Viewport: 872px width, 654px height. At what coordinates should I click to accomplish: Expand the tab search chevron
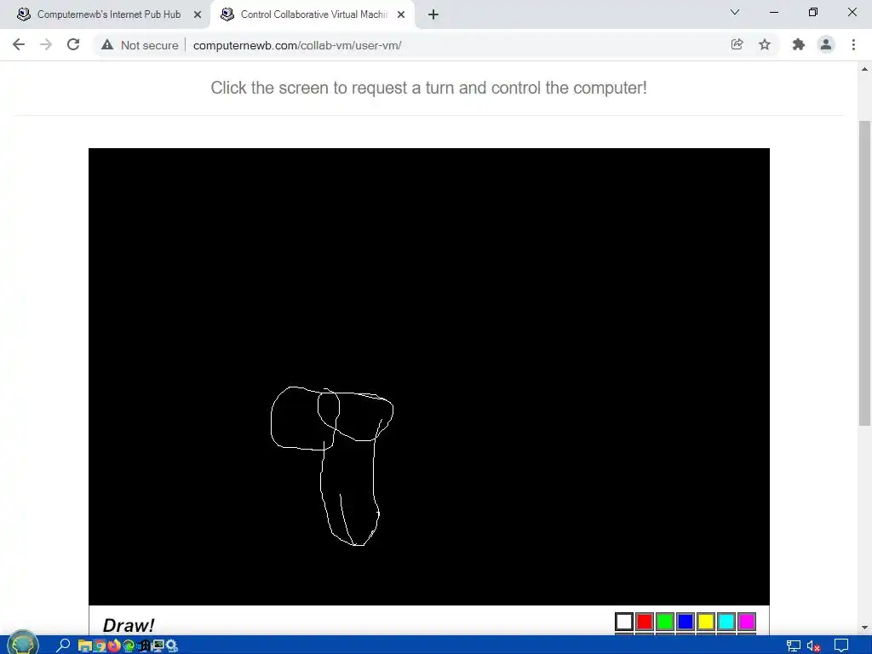click(735, 12)
